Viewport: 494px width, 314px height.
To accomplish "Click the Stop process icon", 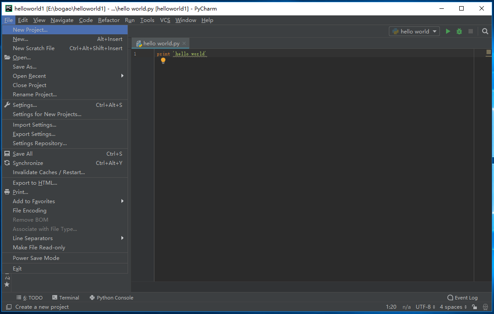I will coord(470,31).
